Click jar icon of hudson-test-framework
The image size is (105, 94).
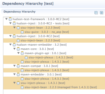pyautogui.click(x=10, y=19)
